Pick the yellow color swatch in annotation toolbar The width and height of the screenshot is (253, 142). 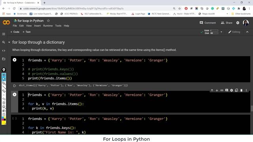coord(4,123)
